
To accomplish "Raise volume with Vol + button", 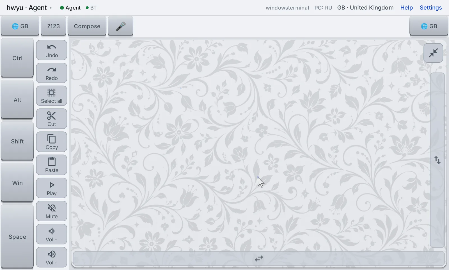I will 52,257.
